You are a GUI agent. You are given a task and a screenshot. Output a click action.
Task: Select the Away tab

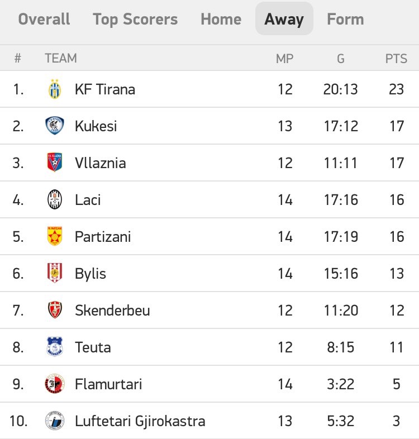(x=284, y=19)
